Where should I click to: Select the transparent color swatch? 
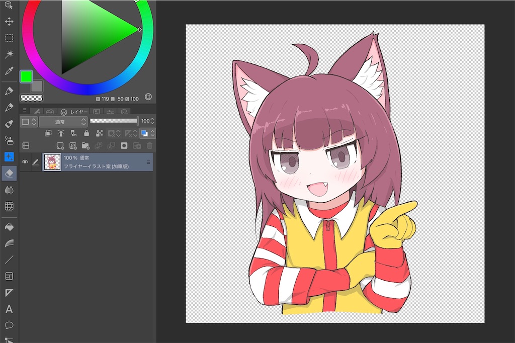coord(32,98)
